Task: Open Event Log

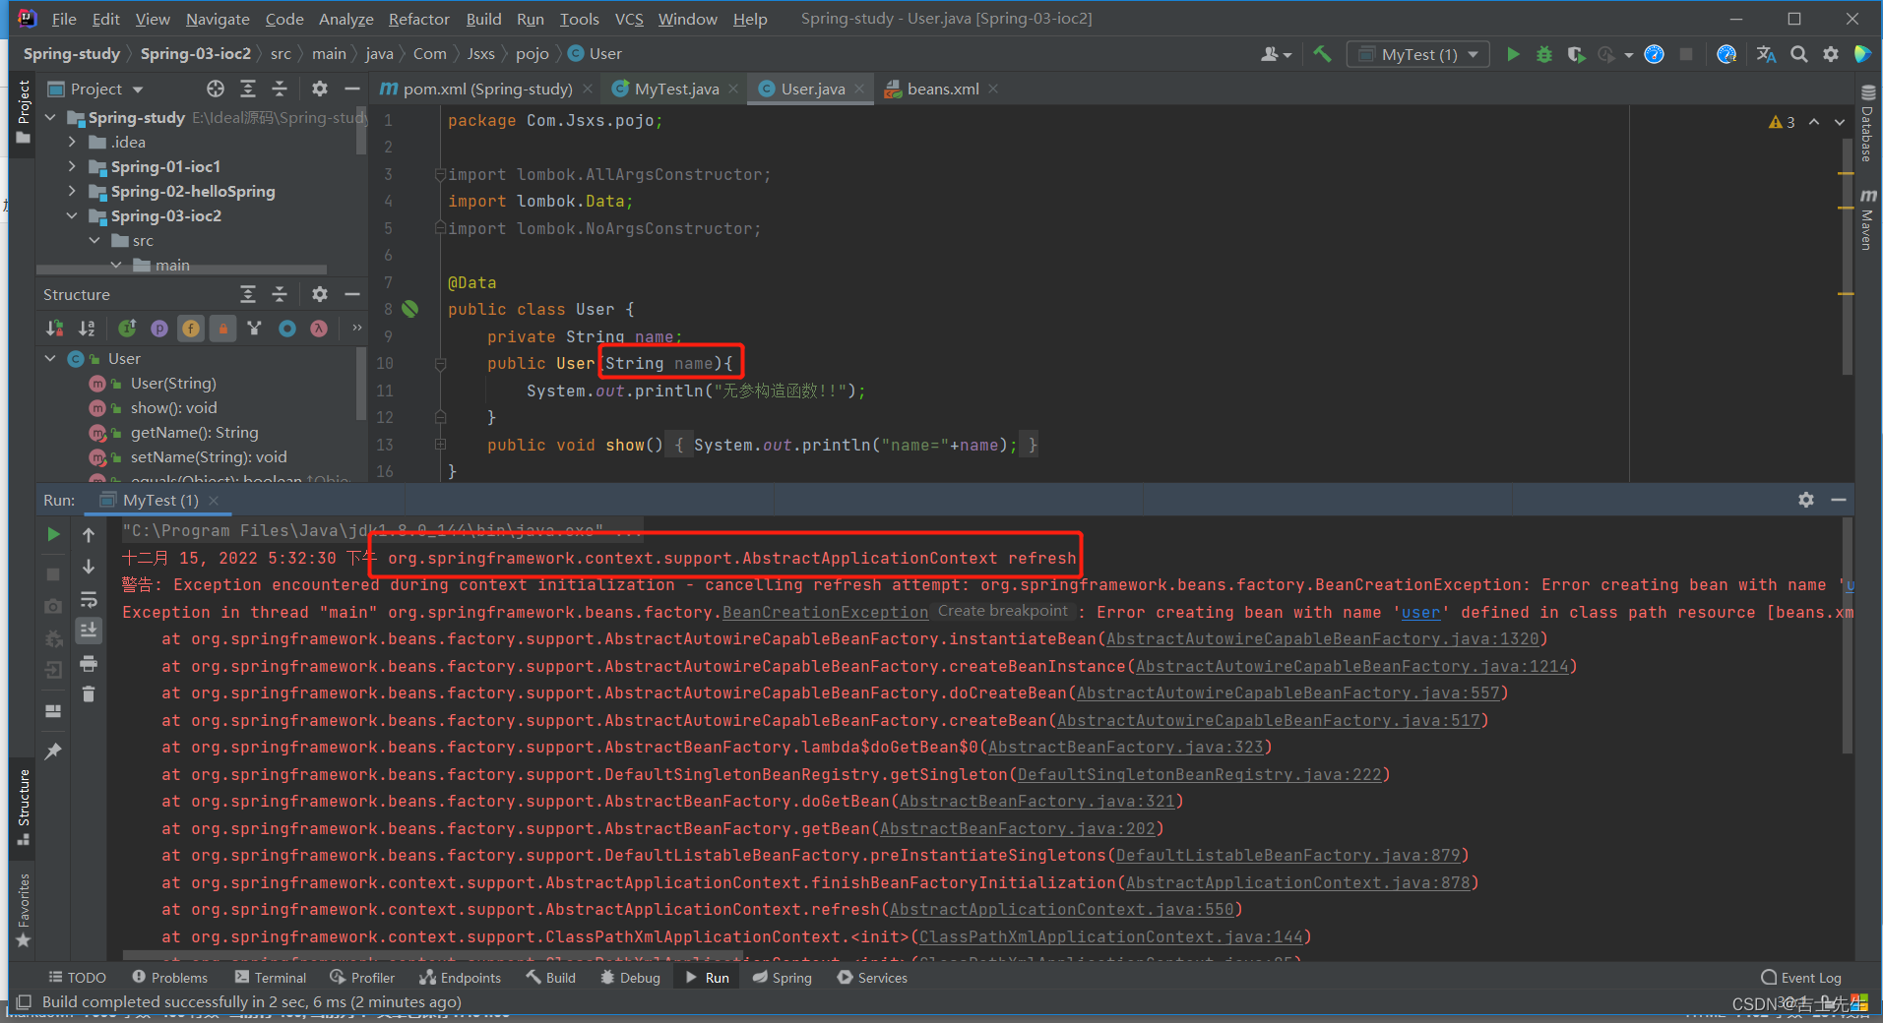Action: point(1800,978)
